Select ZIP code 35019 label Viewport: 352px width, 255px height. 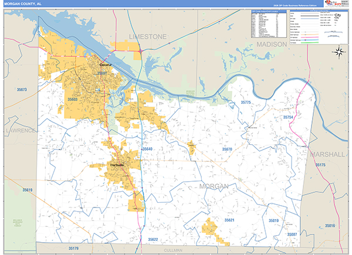point(273,220)
